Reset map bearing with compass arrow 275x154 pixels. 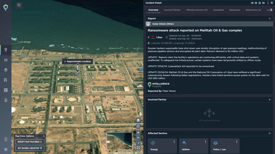tap(138, 143)
